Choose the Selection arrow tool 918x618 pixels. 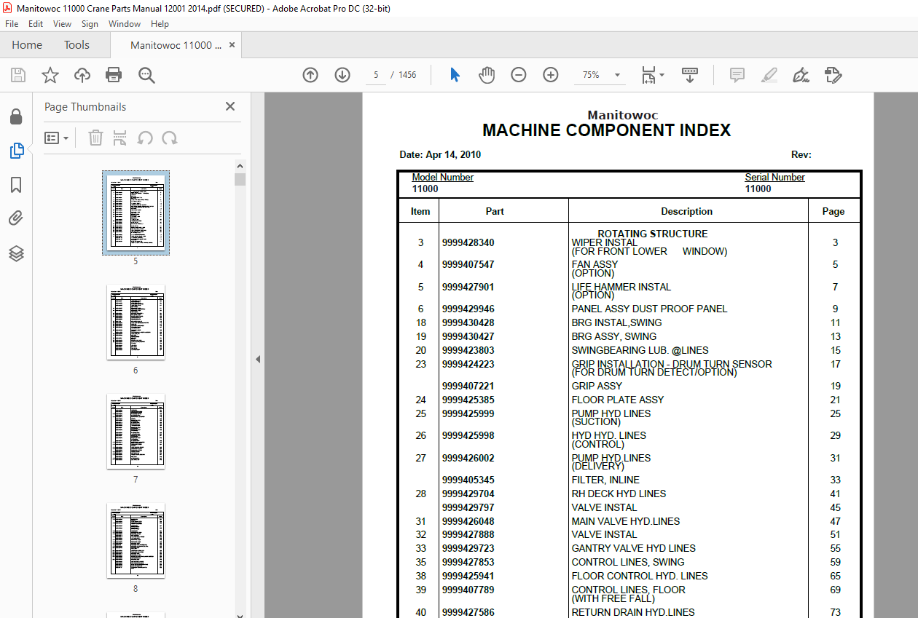click(x=455, y=75)
